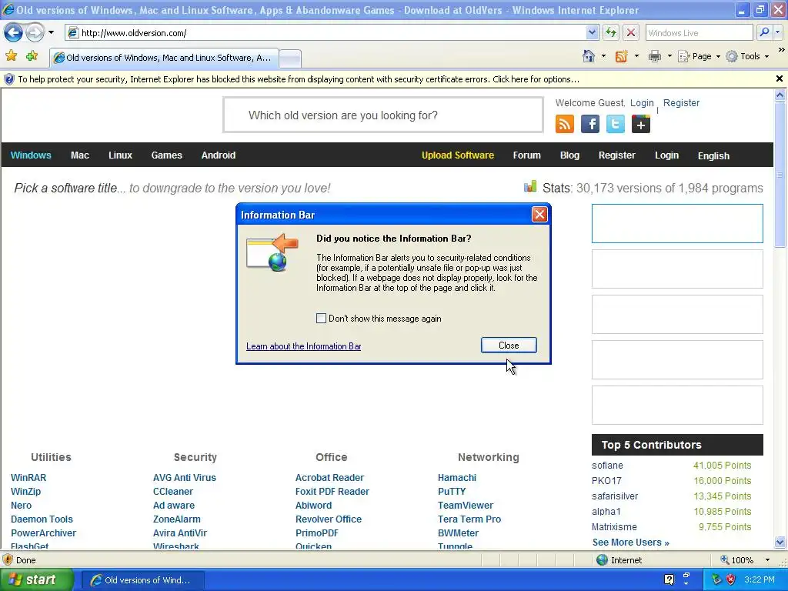Click the Google Plus social icon

pyautogui.click(x=641, y=124)
